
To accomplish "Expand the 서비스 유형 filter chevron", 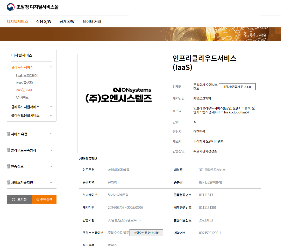I will point(51,134).
